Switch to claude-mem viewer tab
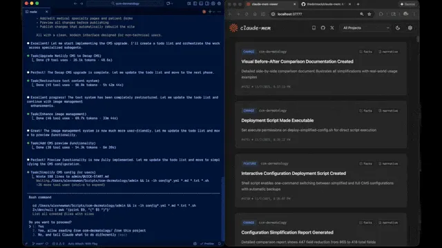The width and height of the screenshot is (442, 248). (x=271, y=4)
